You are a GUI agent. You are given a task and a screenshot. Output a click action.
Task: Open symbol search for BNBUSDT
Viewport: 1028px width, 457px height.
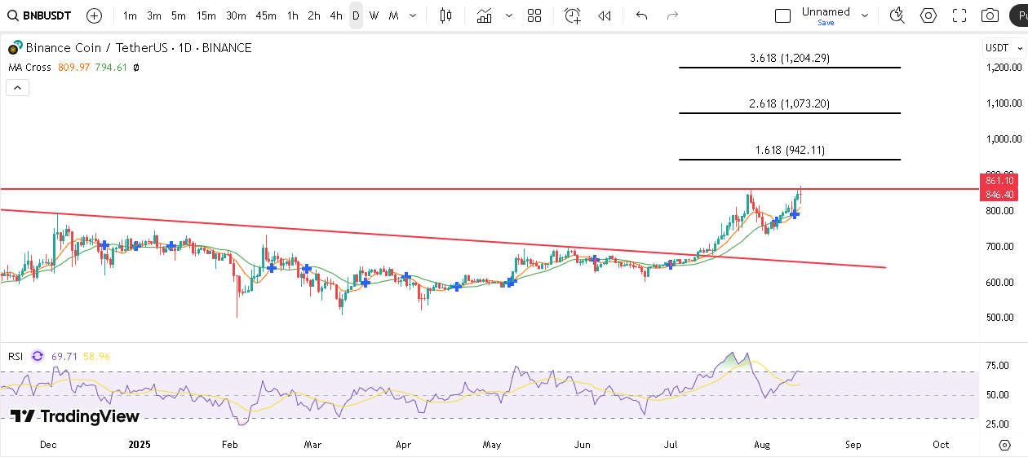click(x=40, y=15)
